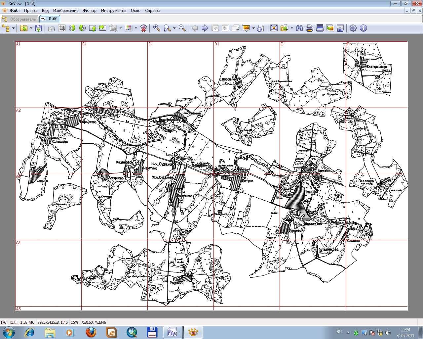Expand the slideshow dropdown arrow
The width and height of the screenshot is (423, 339).
click(253, 28)
